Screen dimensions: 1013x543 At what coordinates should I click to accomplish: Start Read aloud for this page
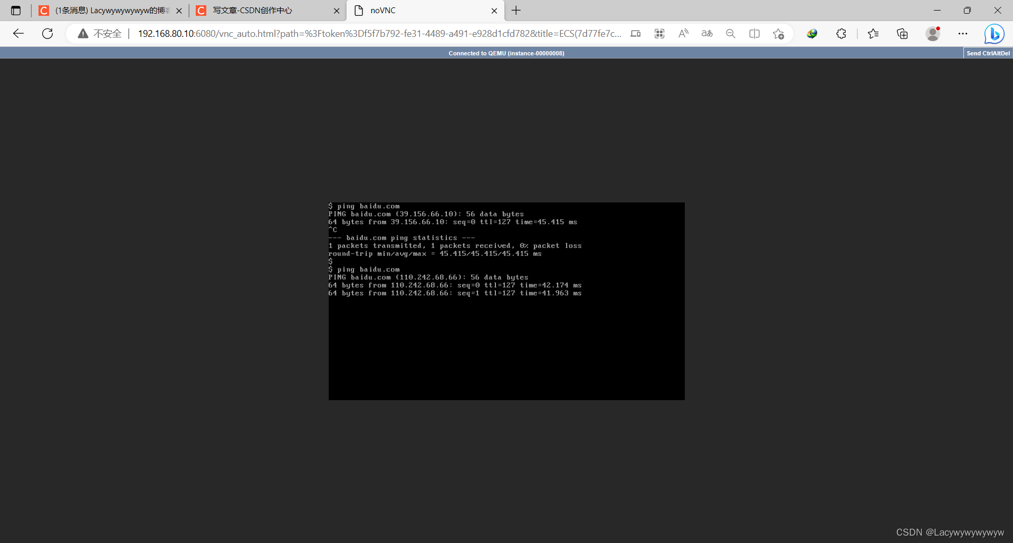click(683, 33)
